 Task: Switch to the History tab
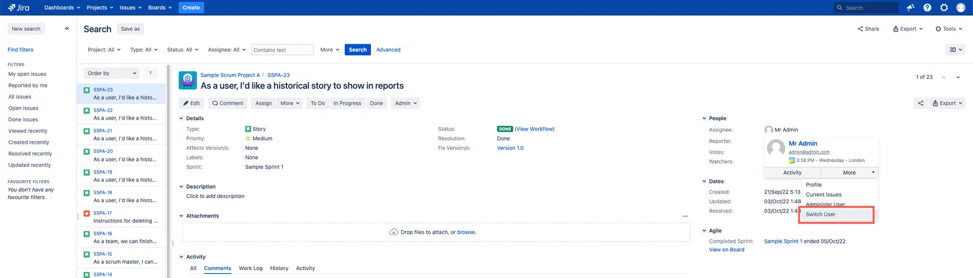tap(279, 268)
